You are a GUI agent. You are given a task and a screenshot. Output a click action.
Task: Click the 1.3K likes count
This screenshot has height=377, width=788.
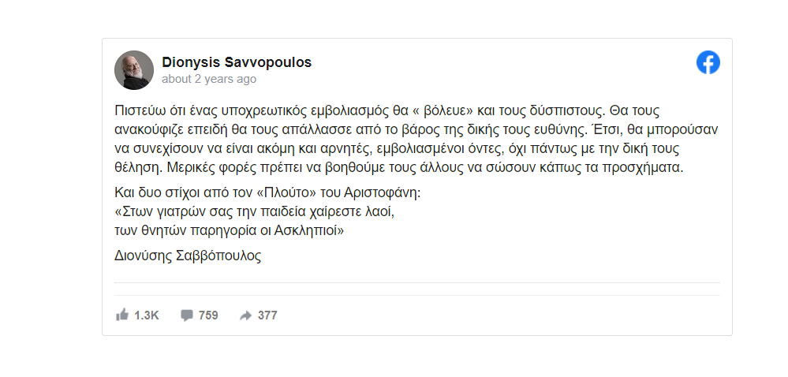coord(147,315)
